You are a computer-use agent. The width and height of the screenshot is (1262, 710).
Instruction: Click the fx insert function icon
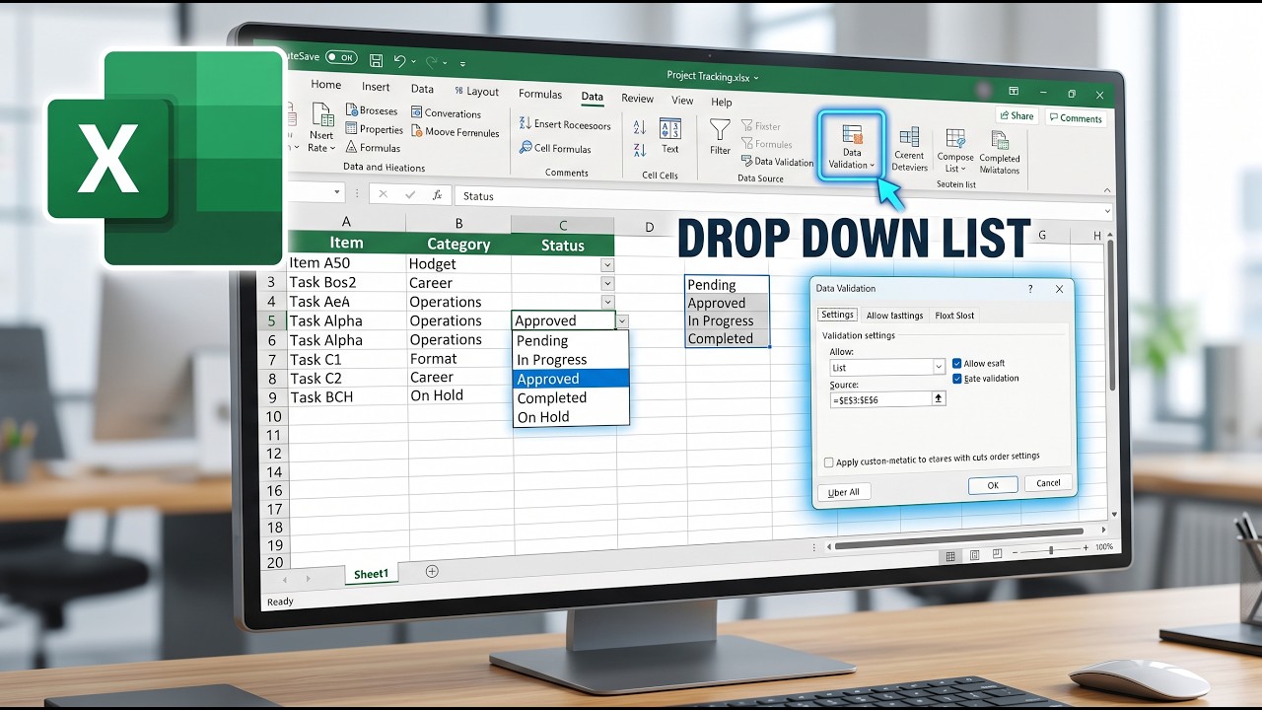tap(438, 195)
